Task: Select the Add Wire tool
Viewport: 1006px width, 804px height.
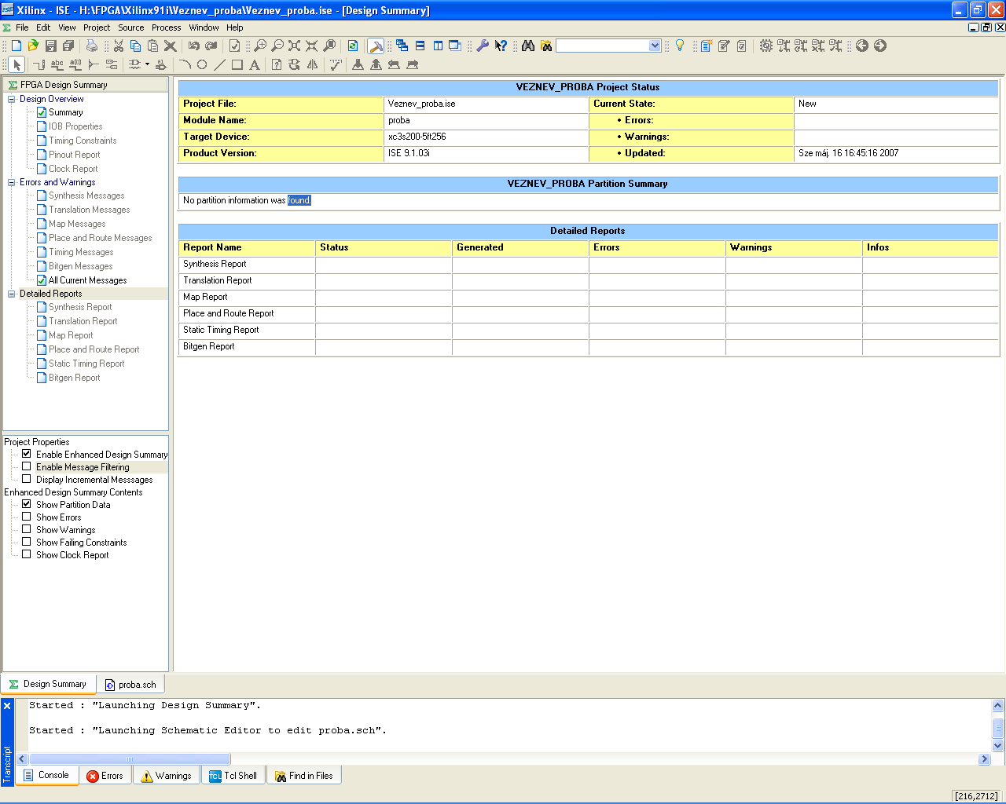Action: [39, 64]
